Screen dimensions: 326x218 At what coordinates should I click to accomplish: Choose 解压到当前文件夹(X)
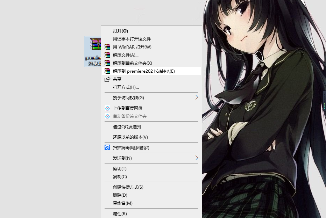click(151, 63)
